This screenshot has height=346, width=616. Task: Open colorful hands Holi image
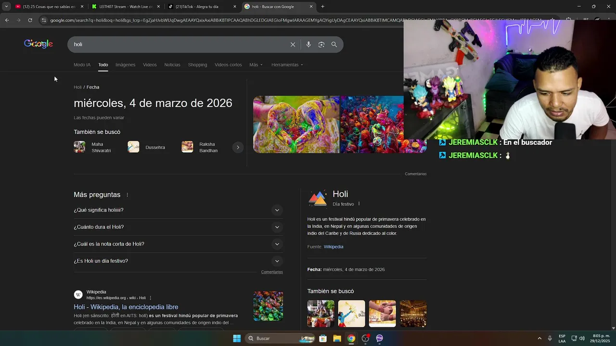pos(296,124)
